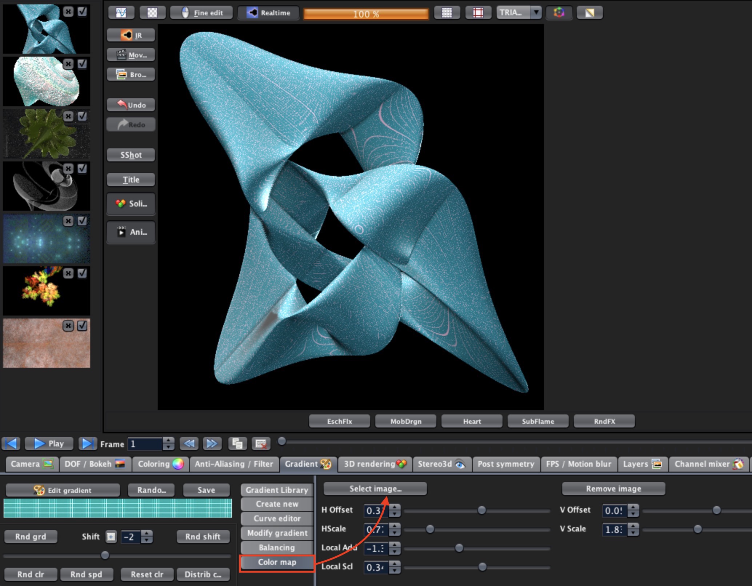Click the Select image... button

(375, 489)
